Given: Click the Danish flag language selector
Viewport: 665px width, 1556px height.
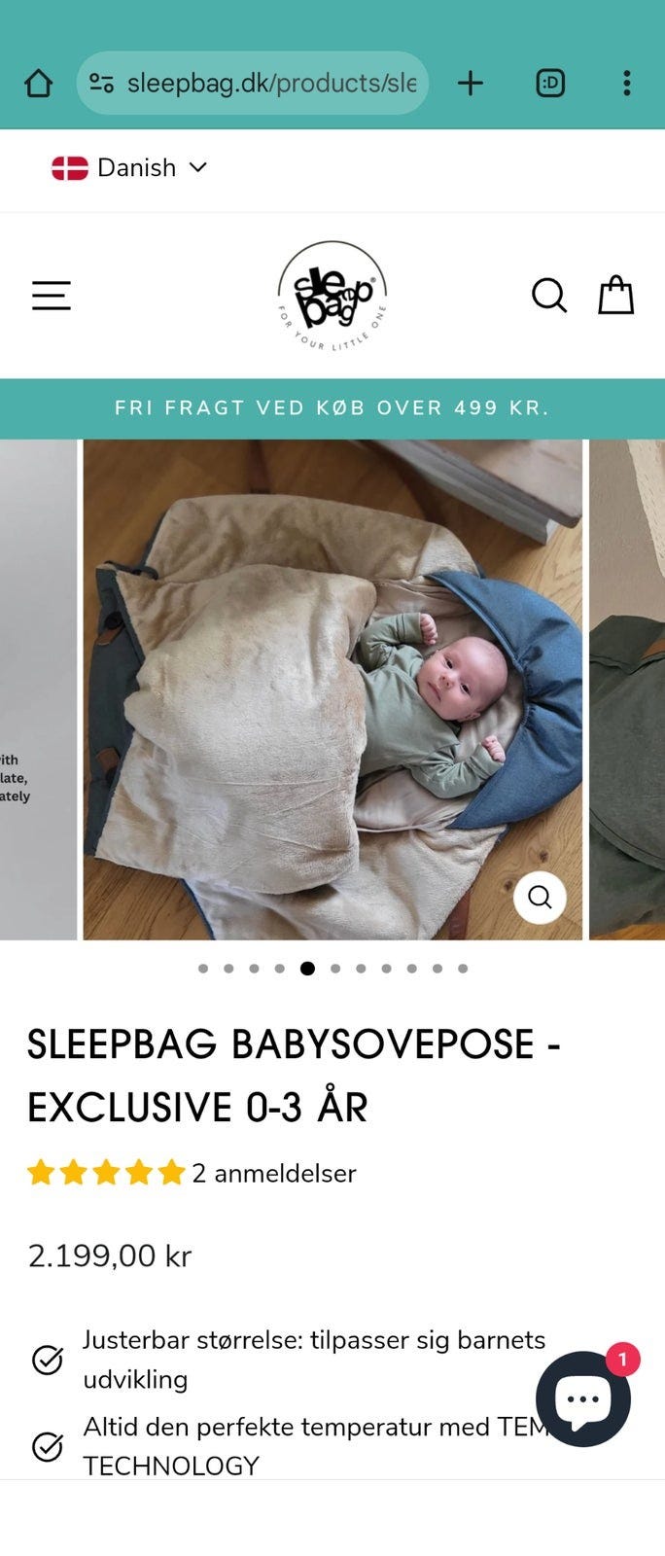Looking at the screenshot, I should click(x=70, y=168).
